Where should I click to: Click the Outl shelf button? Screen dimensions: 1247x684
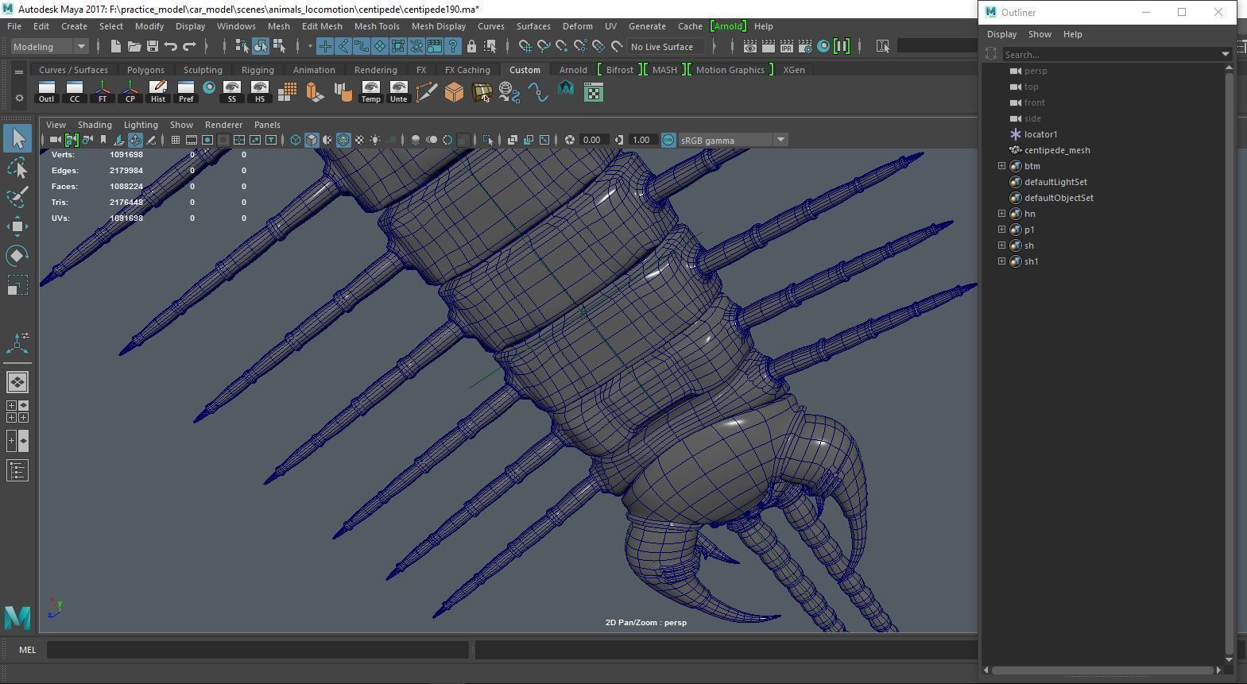click(46, 92)
